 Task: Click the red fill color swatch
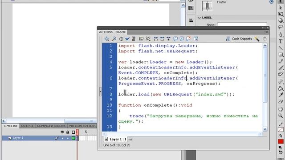click(281, 141)
